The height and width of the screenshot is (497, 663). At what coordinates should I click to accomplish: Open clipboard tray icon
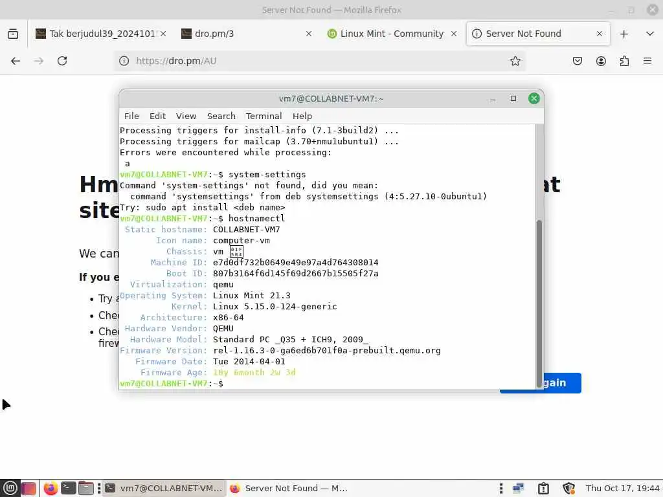pyautogui.click(x=543, y=488)
